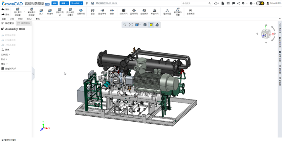The image size is (282, 142).
Task: Switch to the MBD tab
Action: (20, 19)
